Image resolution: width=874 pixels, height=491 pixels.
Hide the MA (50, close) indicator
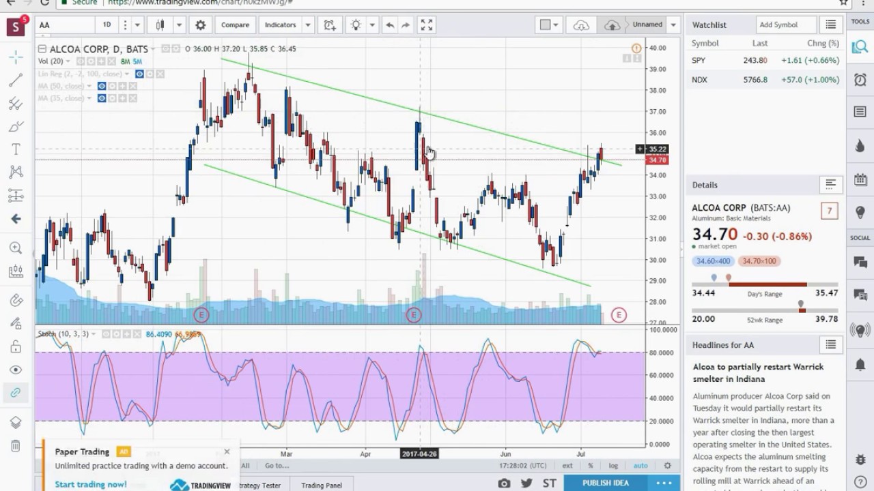(102, 86)
